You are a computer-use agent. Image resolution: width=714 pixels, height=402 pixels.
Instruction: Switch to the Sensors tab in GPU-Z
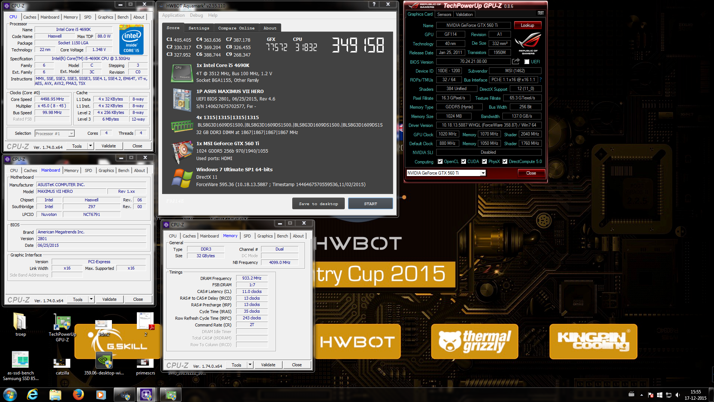444,15
